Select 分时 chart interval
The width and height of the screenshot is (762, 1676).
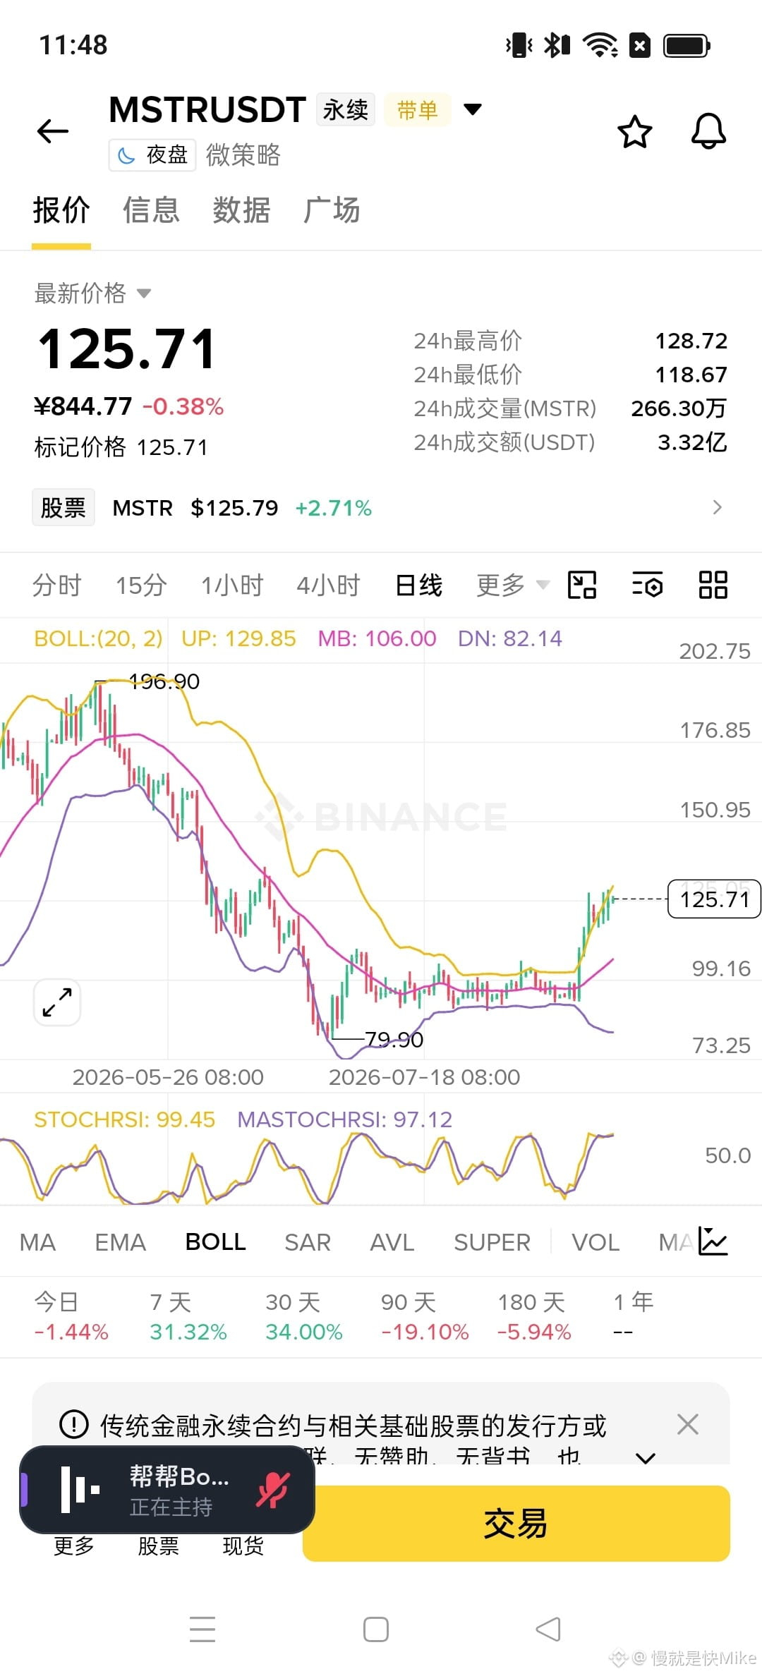(x=56, y=585)
